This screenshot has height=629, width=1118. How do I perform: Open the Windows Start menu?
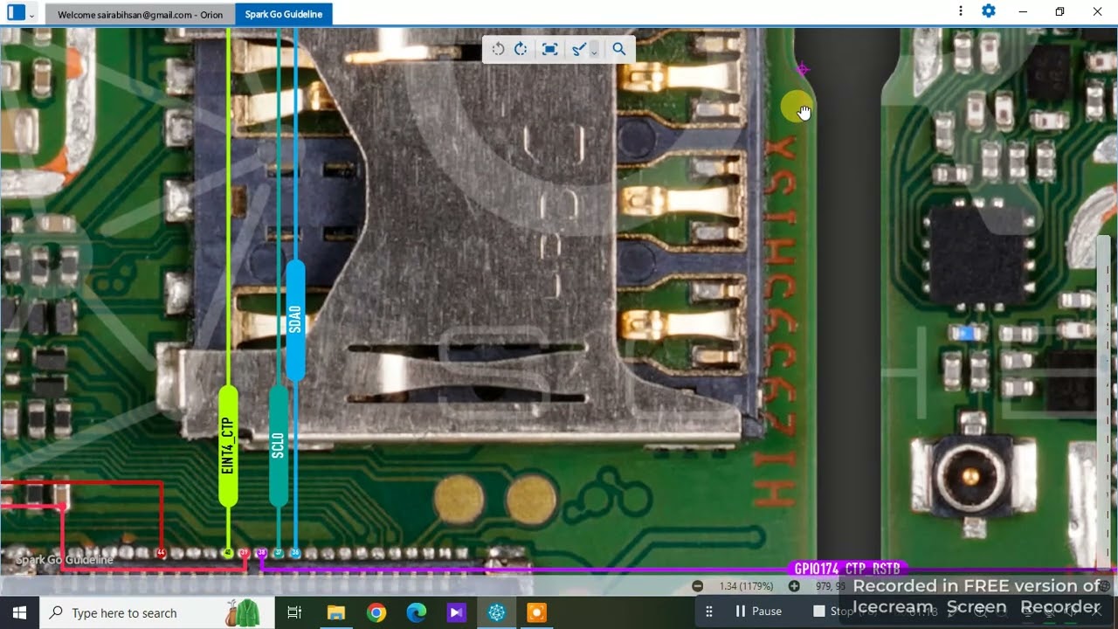tap(19, 612)
